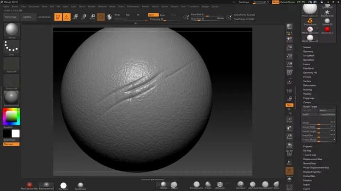Select the Move gizmo icon

pyautogui.click(x=76, y=17)
